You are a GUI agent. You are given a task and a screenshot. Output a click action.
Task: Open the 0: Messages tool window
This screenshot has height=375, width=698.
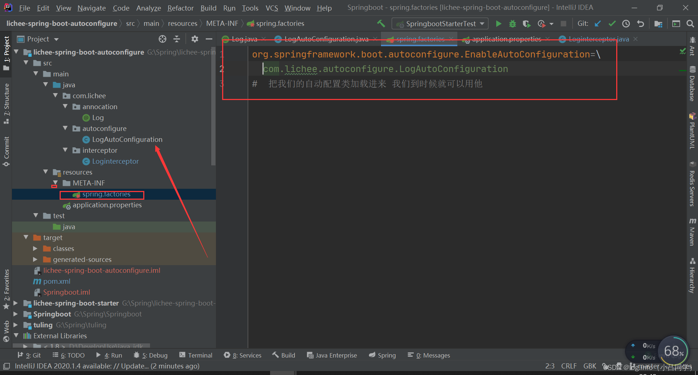tap(429, 355)
